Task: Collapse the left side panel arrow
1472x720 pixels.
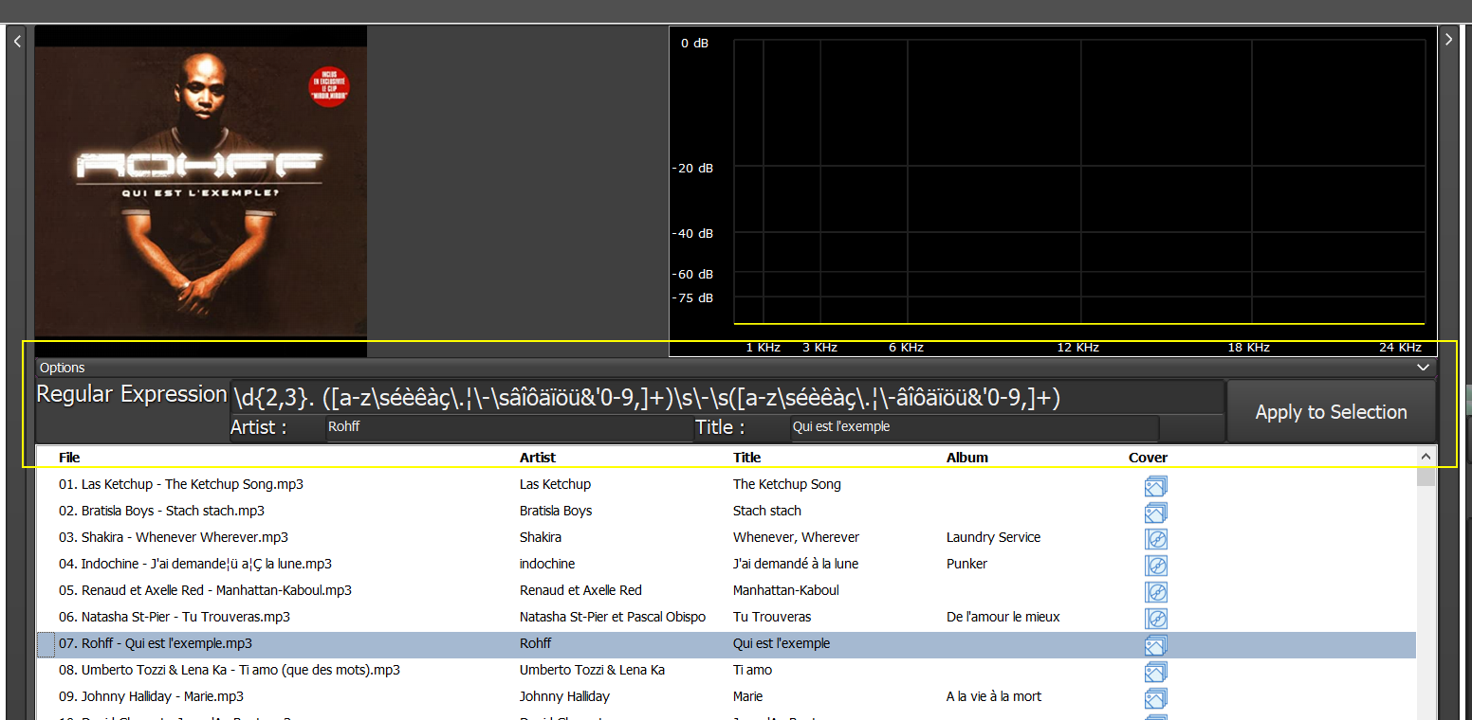Action: tap(16, 41)
